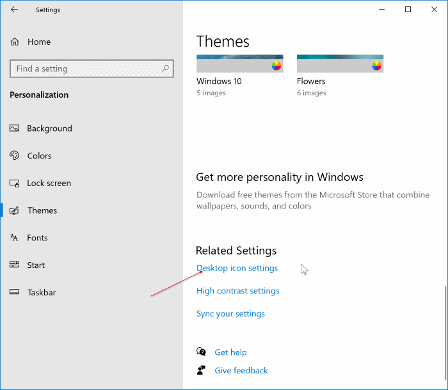448x390 pixels.
Task: Close the Settings window
Action: tap(434, 10)
